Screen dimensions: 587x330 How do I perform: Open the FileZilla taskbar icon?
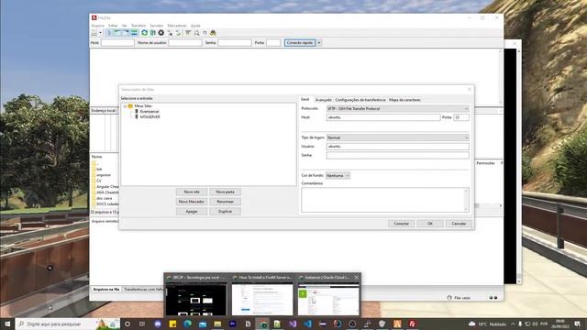412,324
